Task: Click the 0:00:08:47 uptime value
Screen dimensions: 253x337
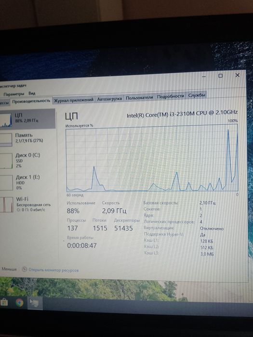Action: [x=82, y=246]
